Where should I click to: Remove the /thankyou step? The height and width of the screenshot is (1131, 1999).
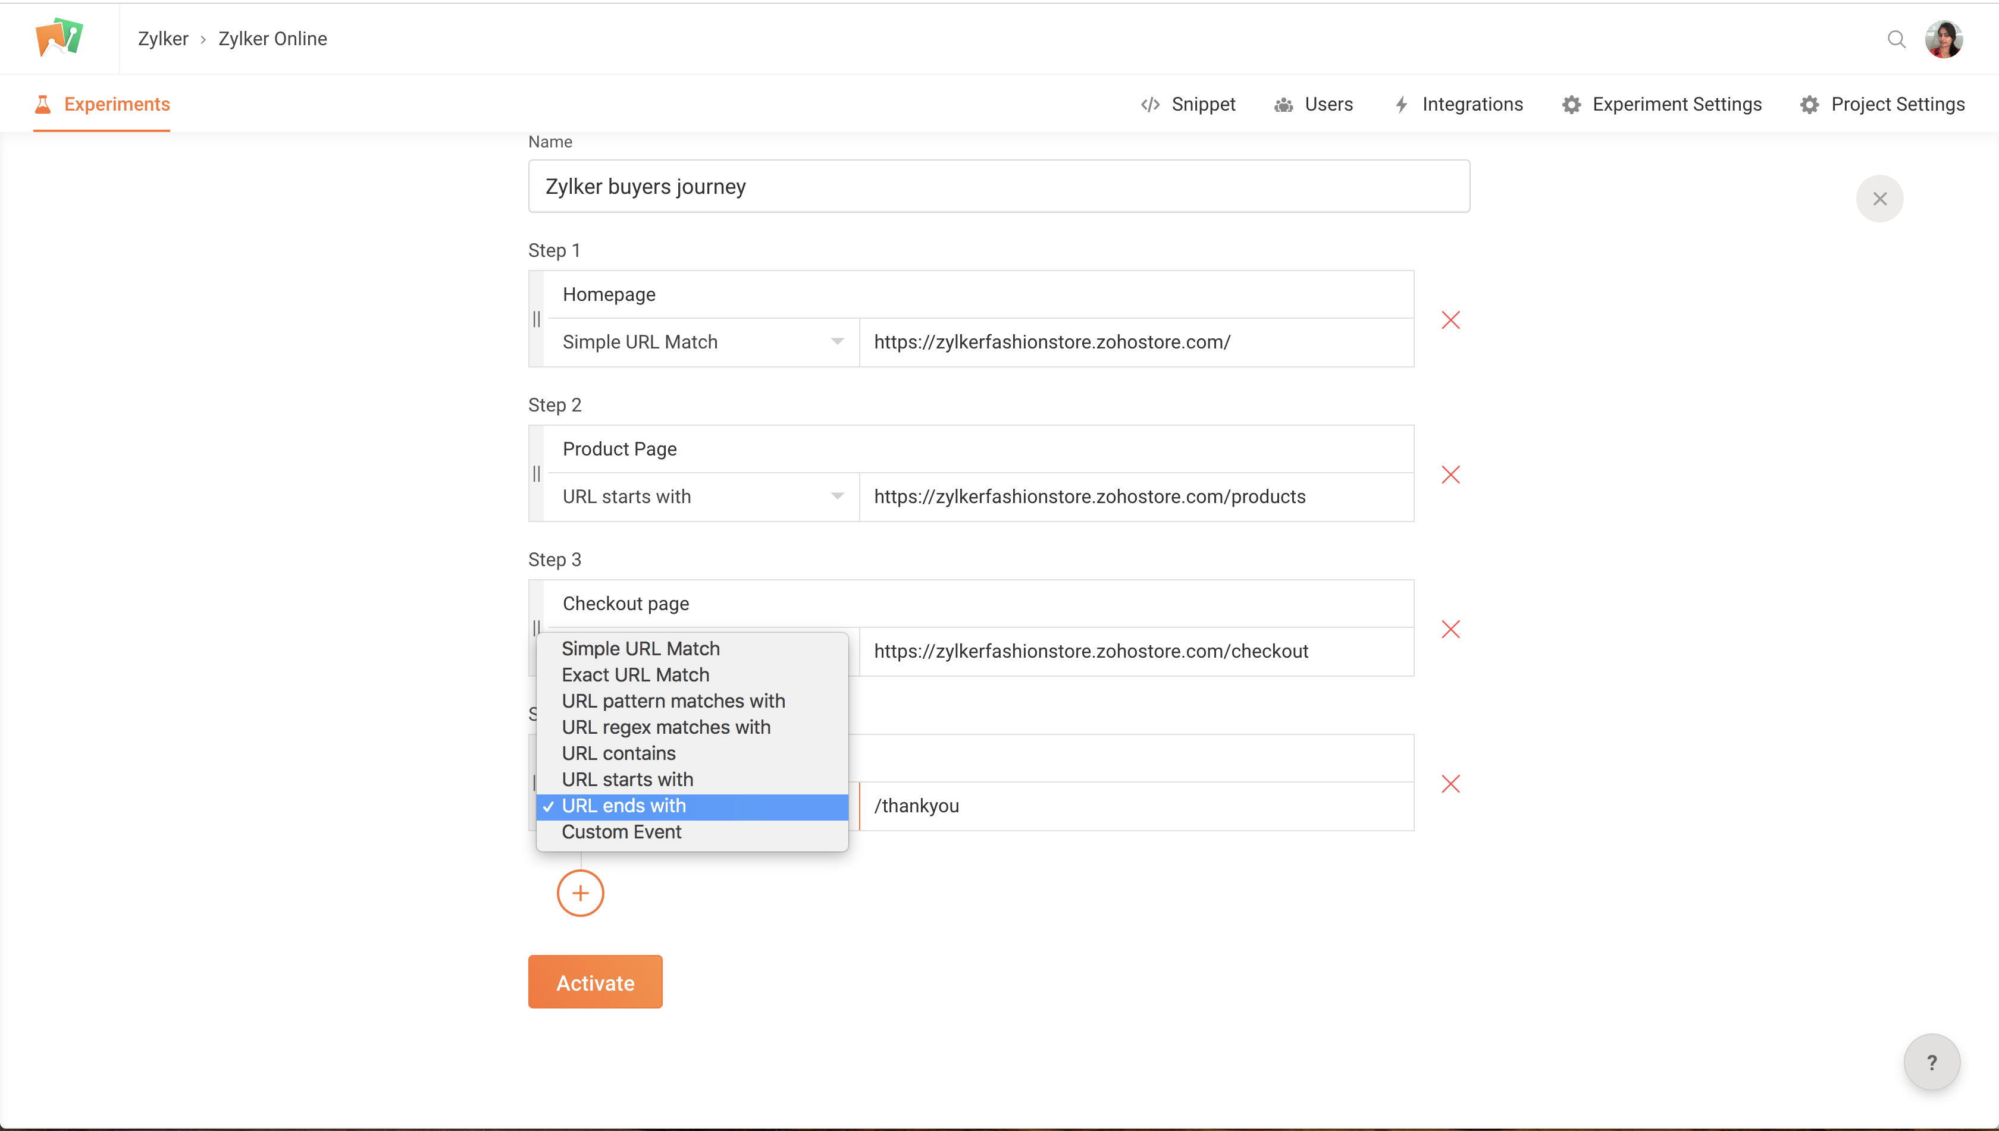point(1450,784)
